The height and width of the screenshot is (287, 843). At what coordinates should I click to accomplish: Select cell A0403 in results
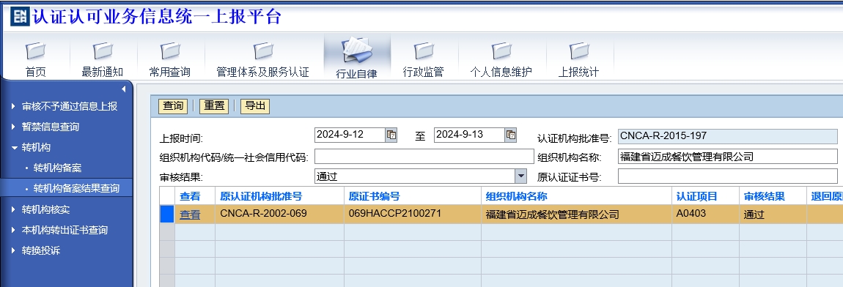click(x=705, y=214)
